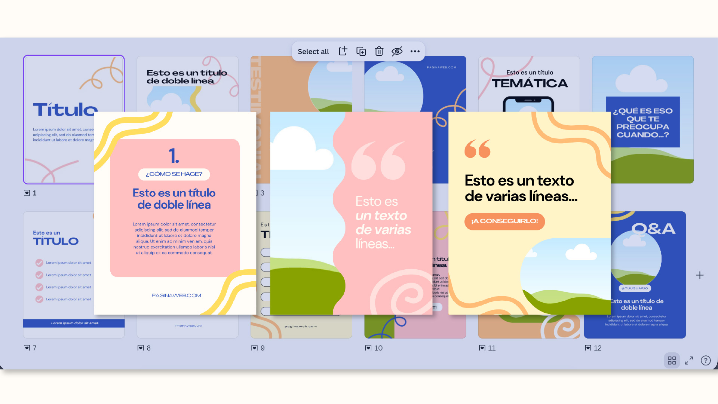The image size is (718, 404).
Task: Select the pink quote 'un texto de varias líneas' preview
Action: point(351,213)
